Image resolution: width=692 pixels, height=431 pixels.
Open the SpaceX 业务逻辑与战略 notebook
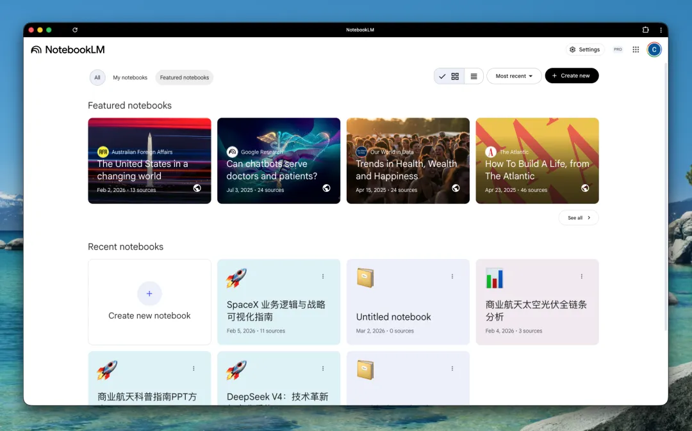[x=279, y=302]
